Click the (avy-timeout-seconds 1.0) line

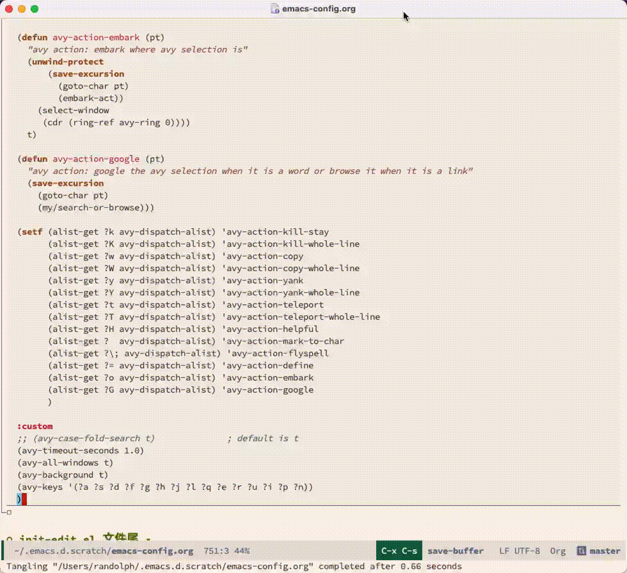point(80,451)
